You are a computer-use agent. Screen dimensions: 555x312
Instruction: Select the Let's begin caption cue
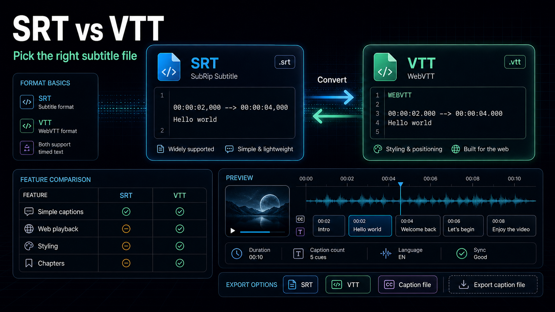click(463, 226)
